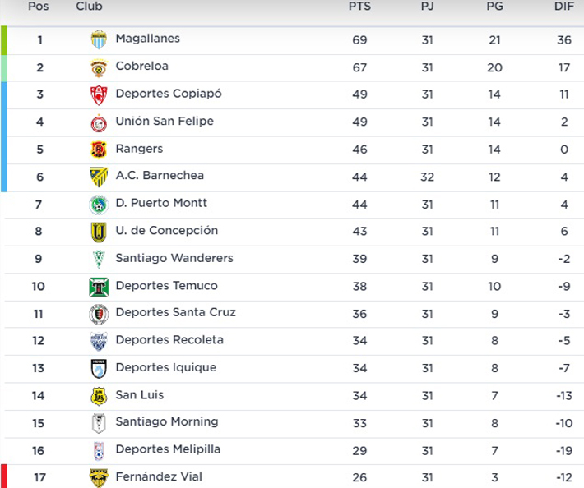Sort table by PTS column header
Image resolution: width=584 pixels, height=488 pixels.
point(359,7)
